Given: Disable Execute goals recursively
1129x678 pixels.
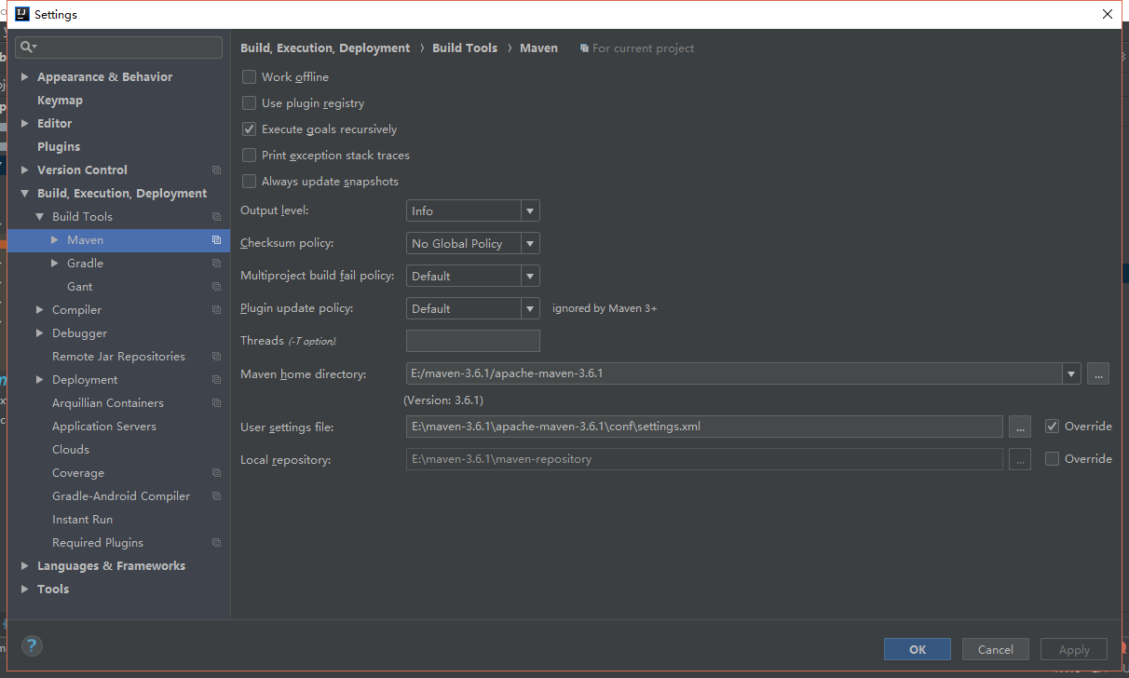Looking at the screenshot, I should [249, 129].
